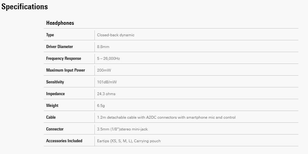Select the Type row label
The height and width of the screenshot is (154, 308).
click(50, 35)
